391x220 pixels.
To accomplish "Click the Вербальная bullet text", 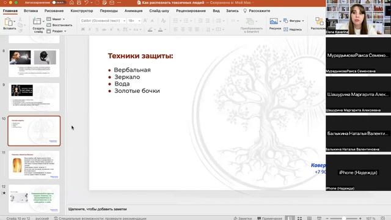I will [132, 70].
